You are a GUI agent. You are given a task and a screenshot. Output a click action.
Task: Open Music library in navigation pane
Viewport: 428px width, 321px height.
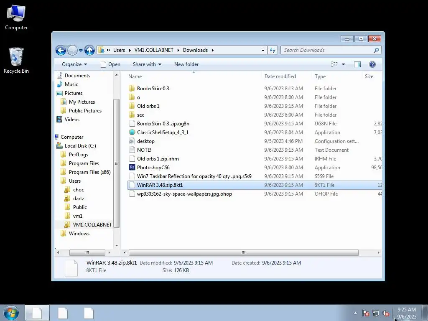click(x=71, y=84)
